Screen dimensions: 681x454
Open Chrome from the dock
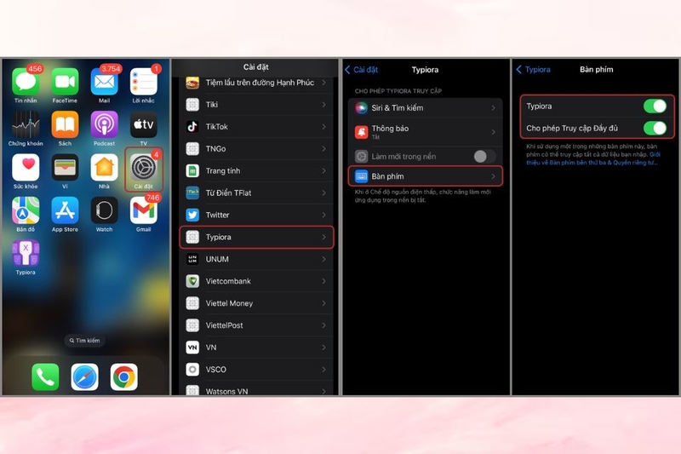click(x=123, y=376)
